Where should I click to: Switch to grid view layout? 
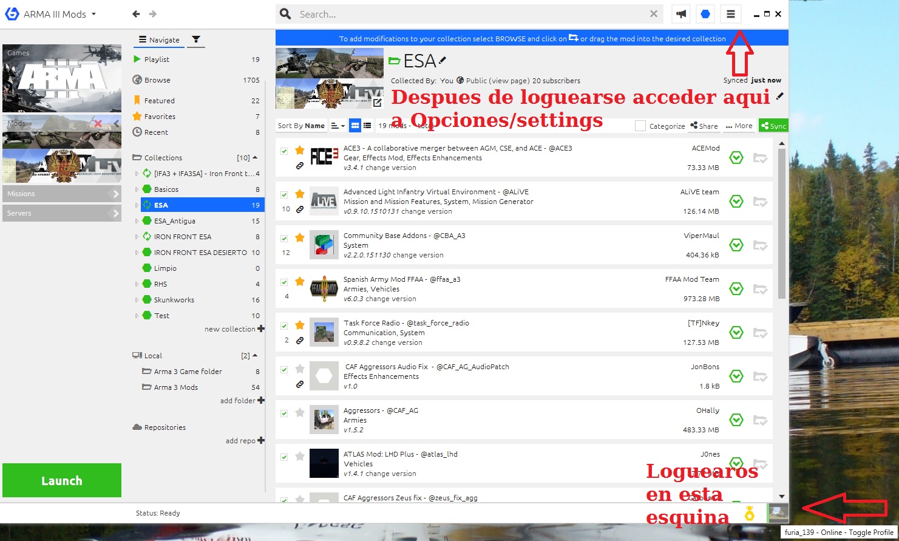pos(356,126)
